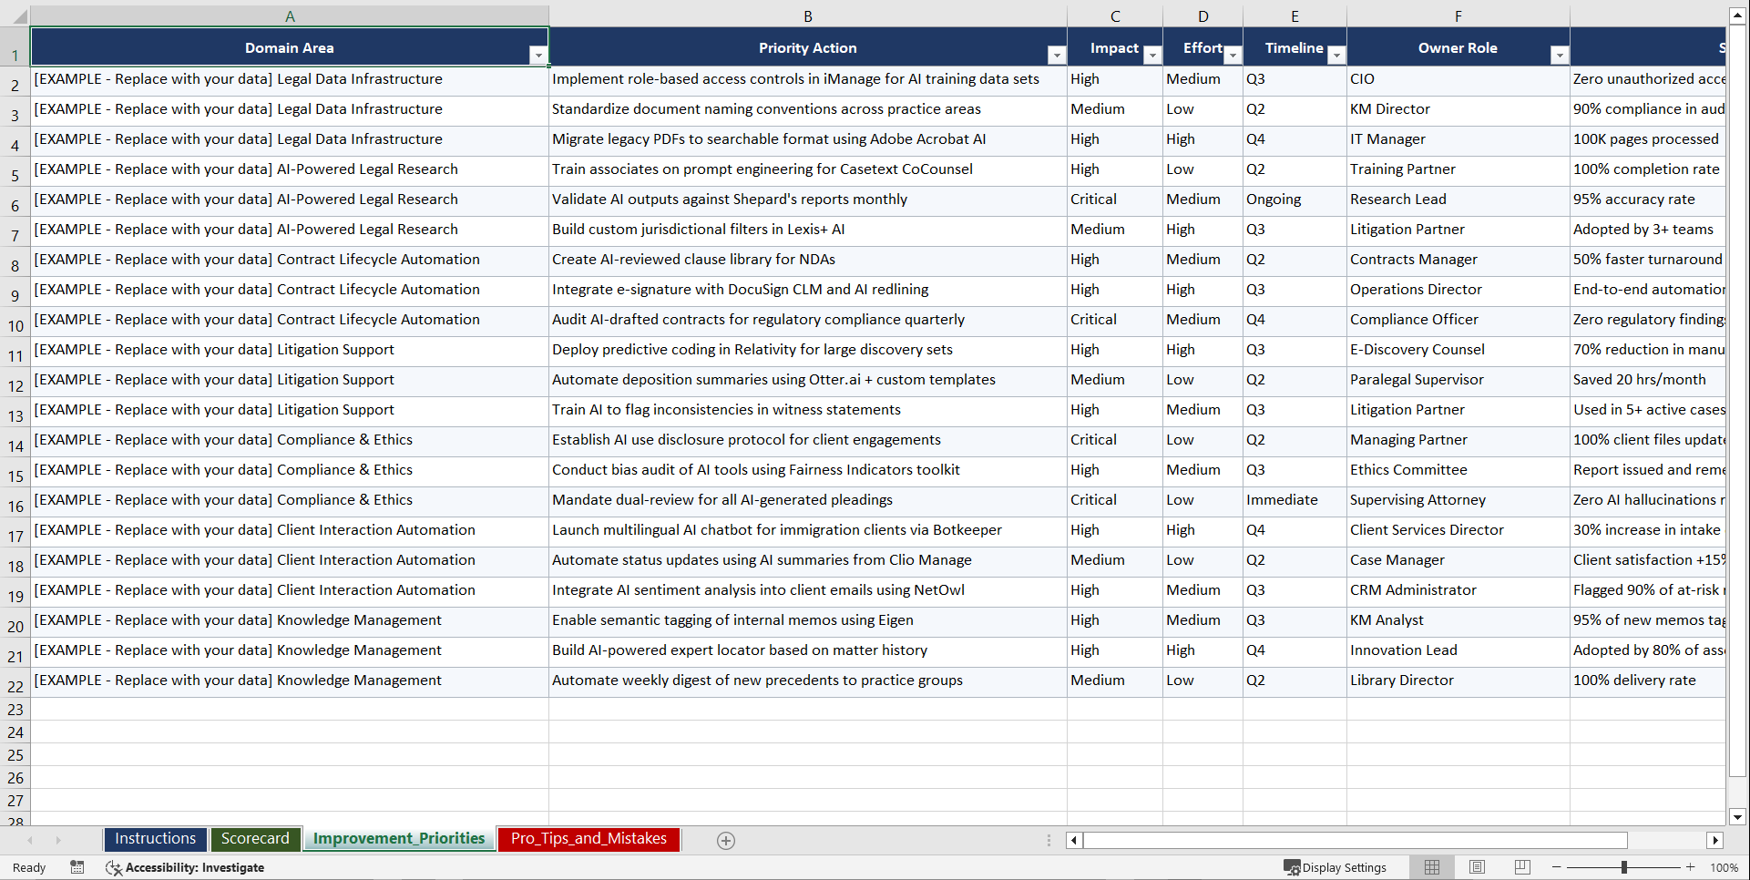Screen dimensions: 1750x880
Task: Click the Instructions sheet tab label
Action: tap(155, 838)
